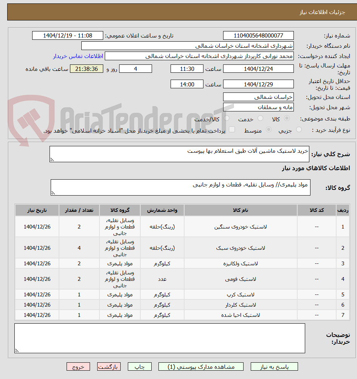Click the announcement date field 1404/12/19 - 11:08
This screenshot has width=357, height=379.
point(68,36)
